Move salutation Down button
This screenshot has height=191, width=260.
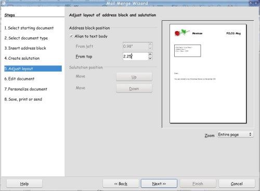(x=134, y=88)
